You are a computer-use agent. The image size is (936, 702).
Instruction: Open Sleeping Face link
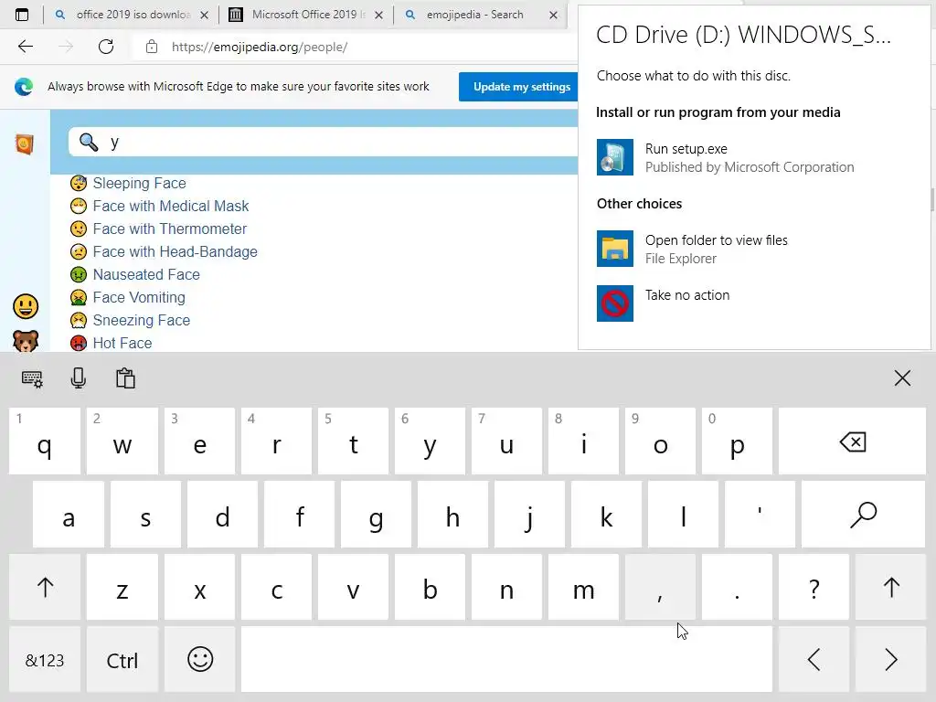point(139,183)
